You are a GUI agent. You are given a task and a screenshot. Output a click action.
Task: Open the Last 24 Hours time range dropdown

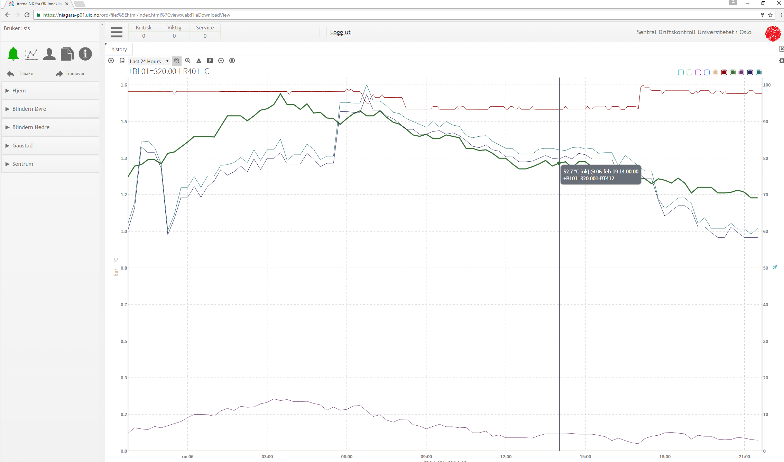point(149,61)
